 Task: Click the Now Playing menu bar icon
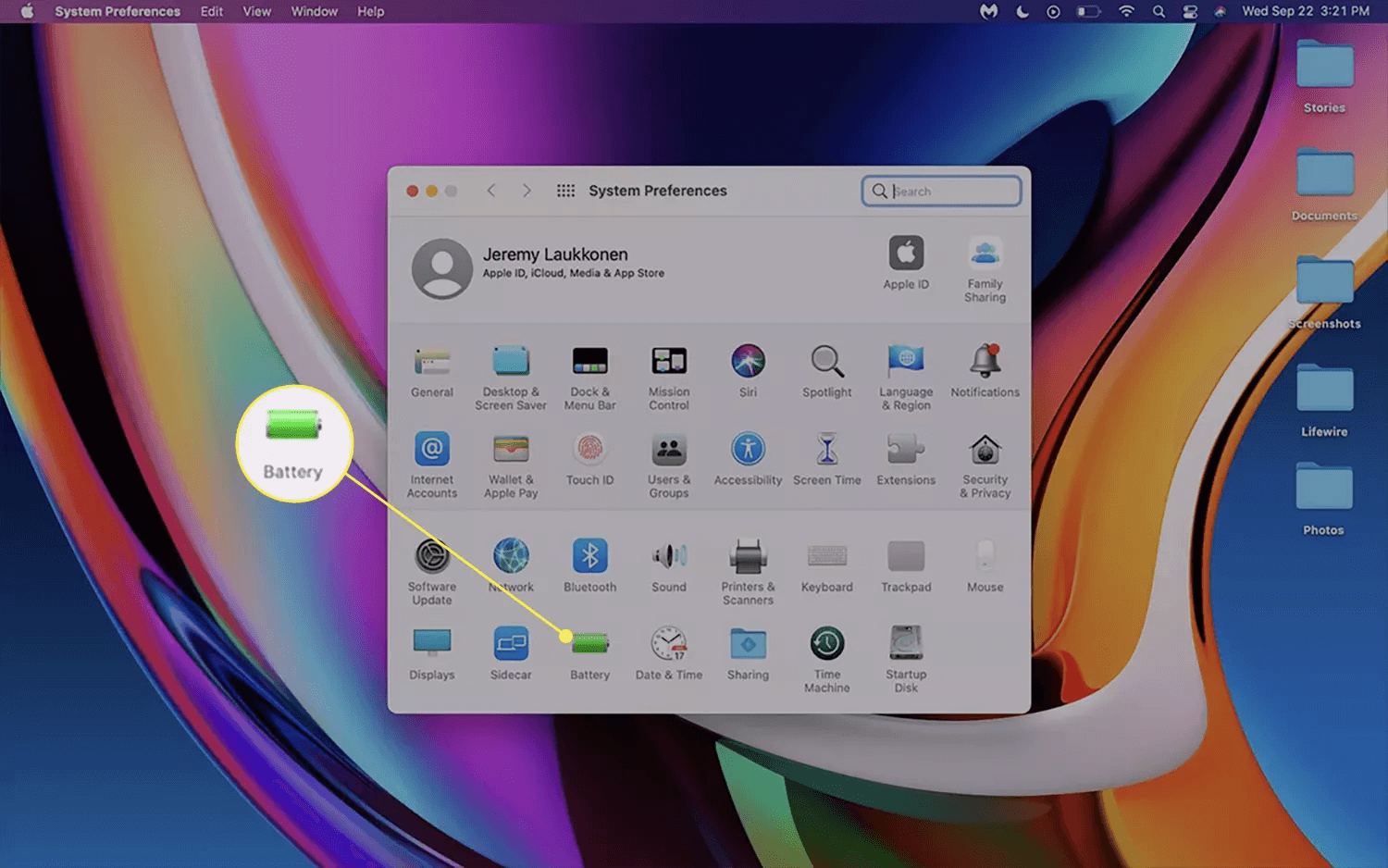(1053, 11)
